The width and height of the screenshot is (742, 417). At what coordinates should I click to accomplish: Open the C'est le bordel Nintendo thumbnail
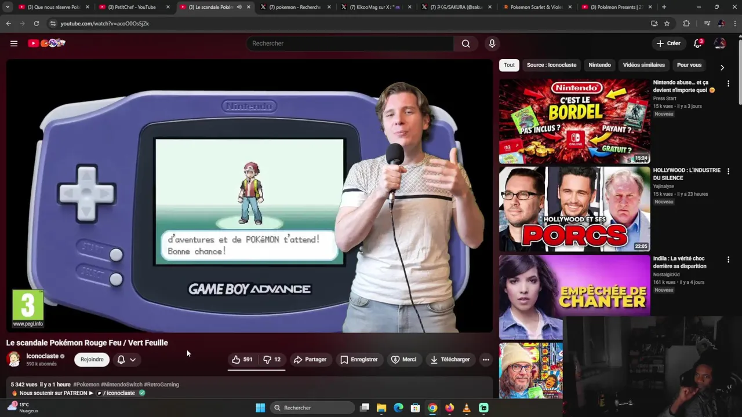pos(574,121)
